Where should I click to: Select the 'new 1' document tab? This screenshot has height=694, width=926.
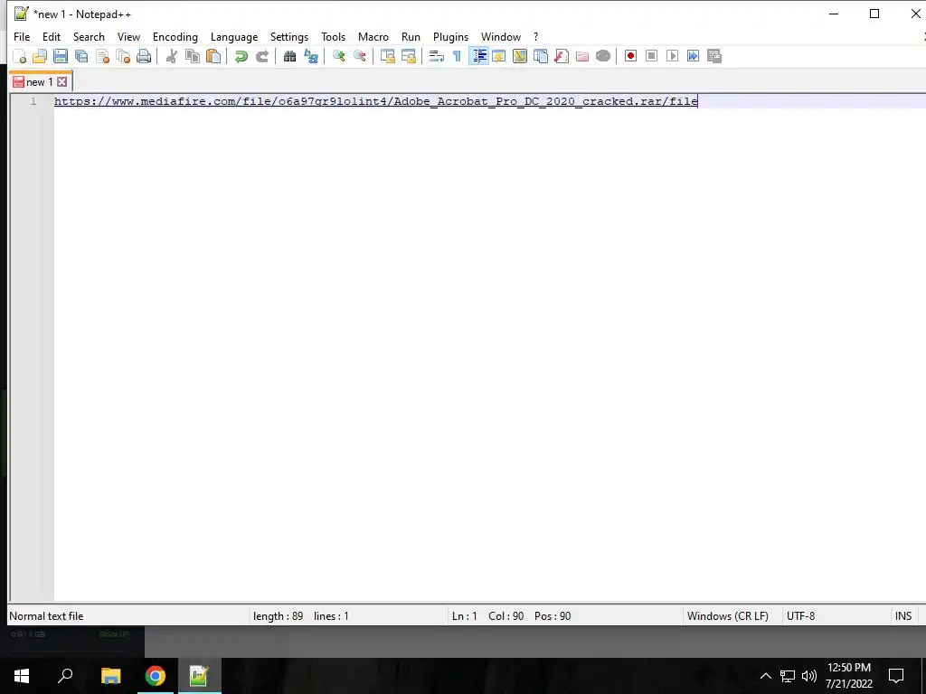[x=41, y=82]
